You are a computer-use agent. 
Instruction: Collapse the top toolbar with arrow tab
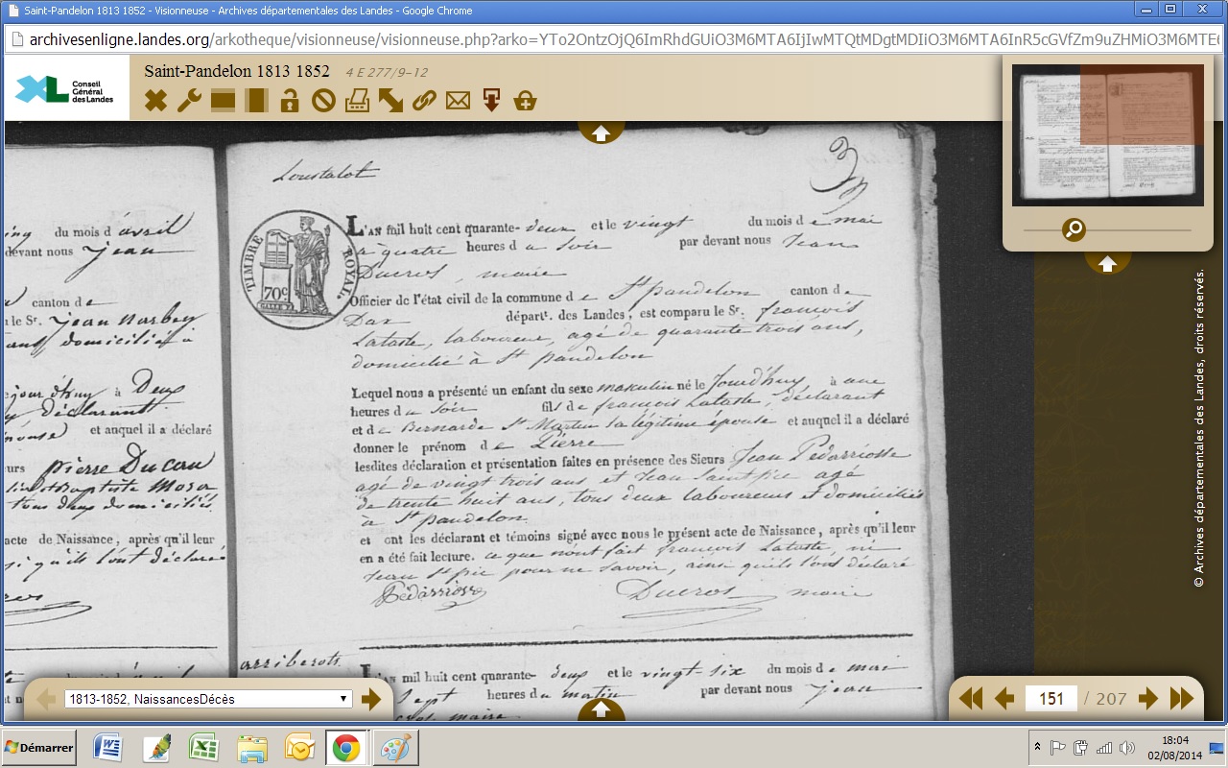(602, 132)
